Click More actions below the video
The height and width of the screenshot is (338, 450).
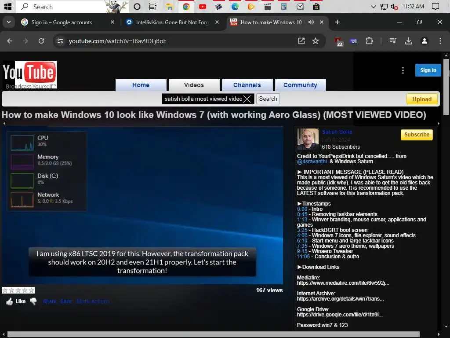coord(93,301)
